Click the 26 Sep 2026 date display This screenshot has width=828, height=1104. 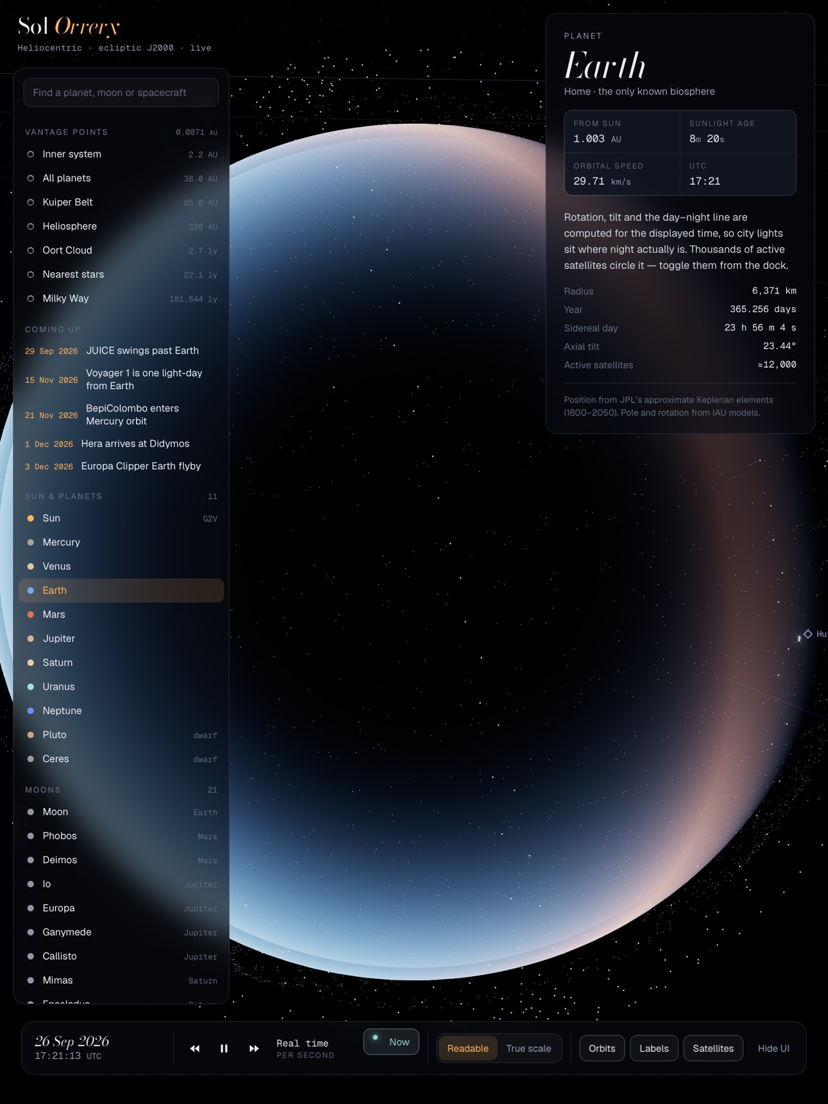pos(72,1041)
